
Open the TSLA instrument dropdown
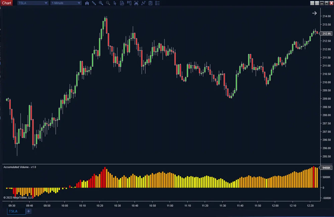click(x=32, y=3)
